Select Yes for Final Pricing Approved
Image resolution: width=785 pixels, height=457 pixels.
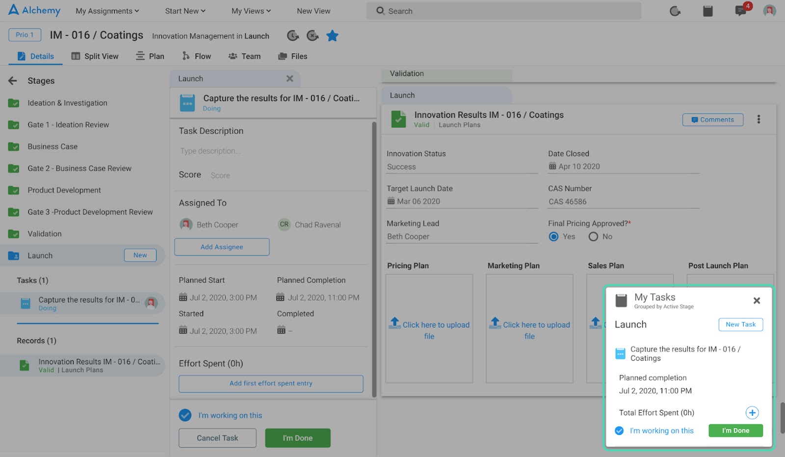(x=553, y=236)
